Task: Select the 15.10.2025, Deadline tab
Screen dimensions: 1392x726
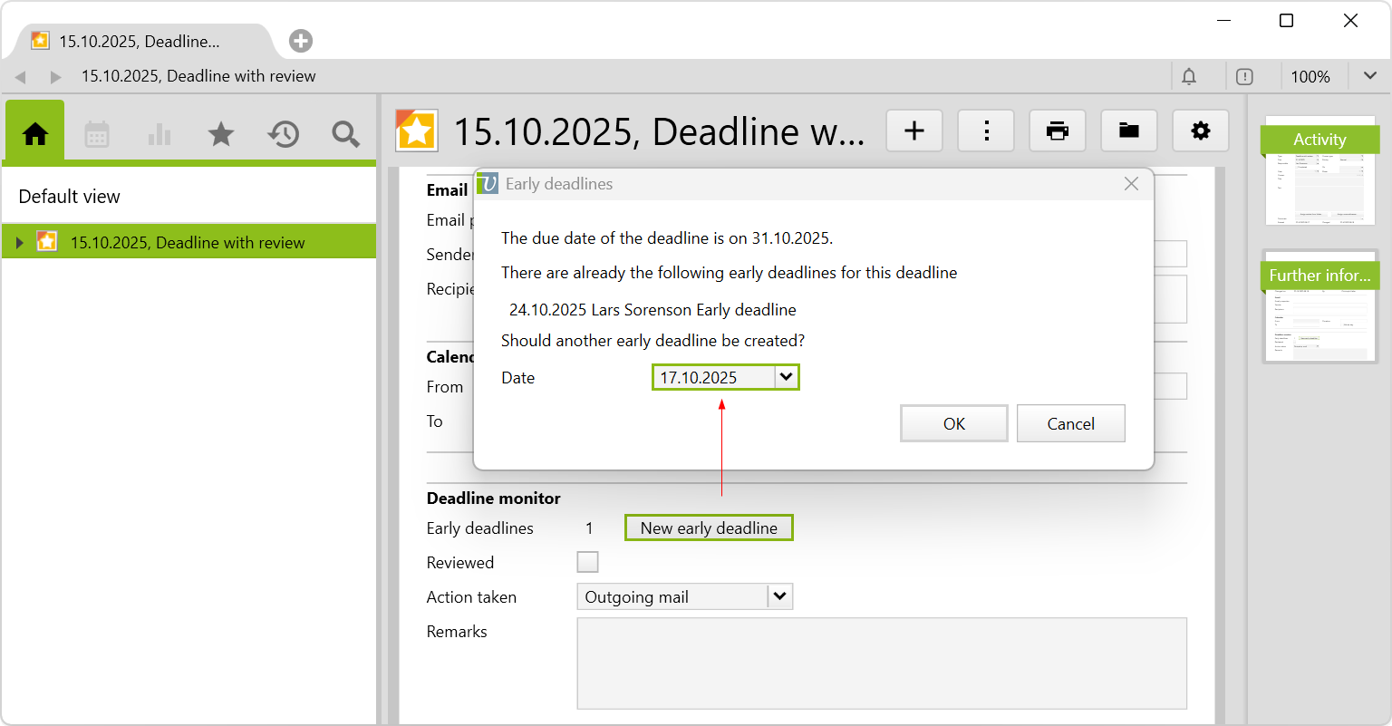Action: 140,42
